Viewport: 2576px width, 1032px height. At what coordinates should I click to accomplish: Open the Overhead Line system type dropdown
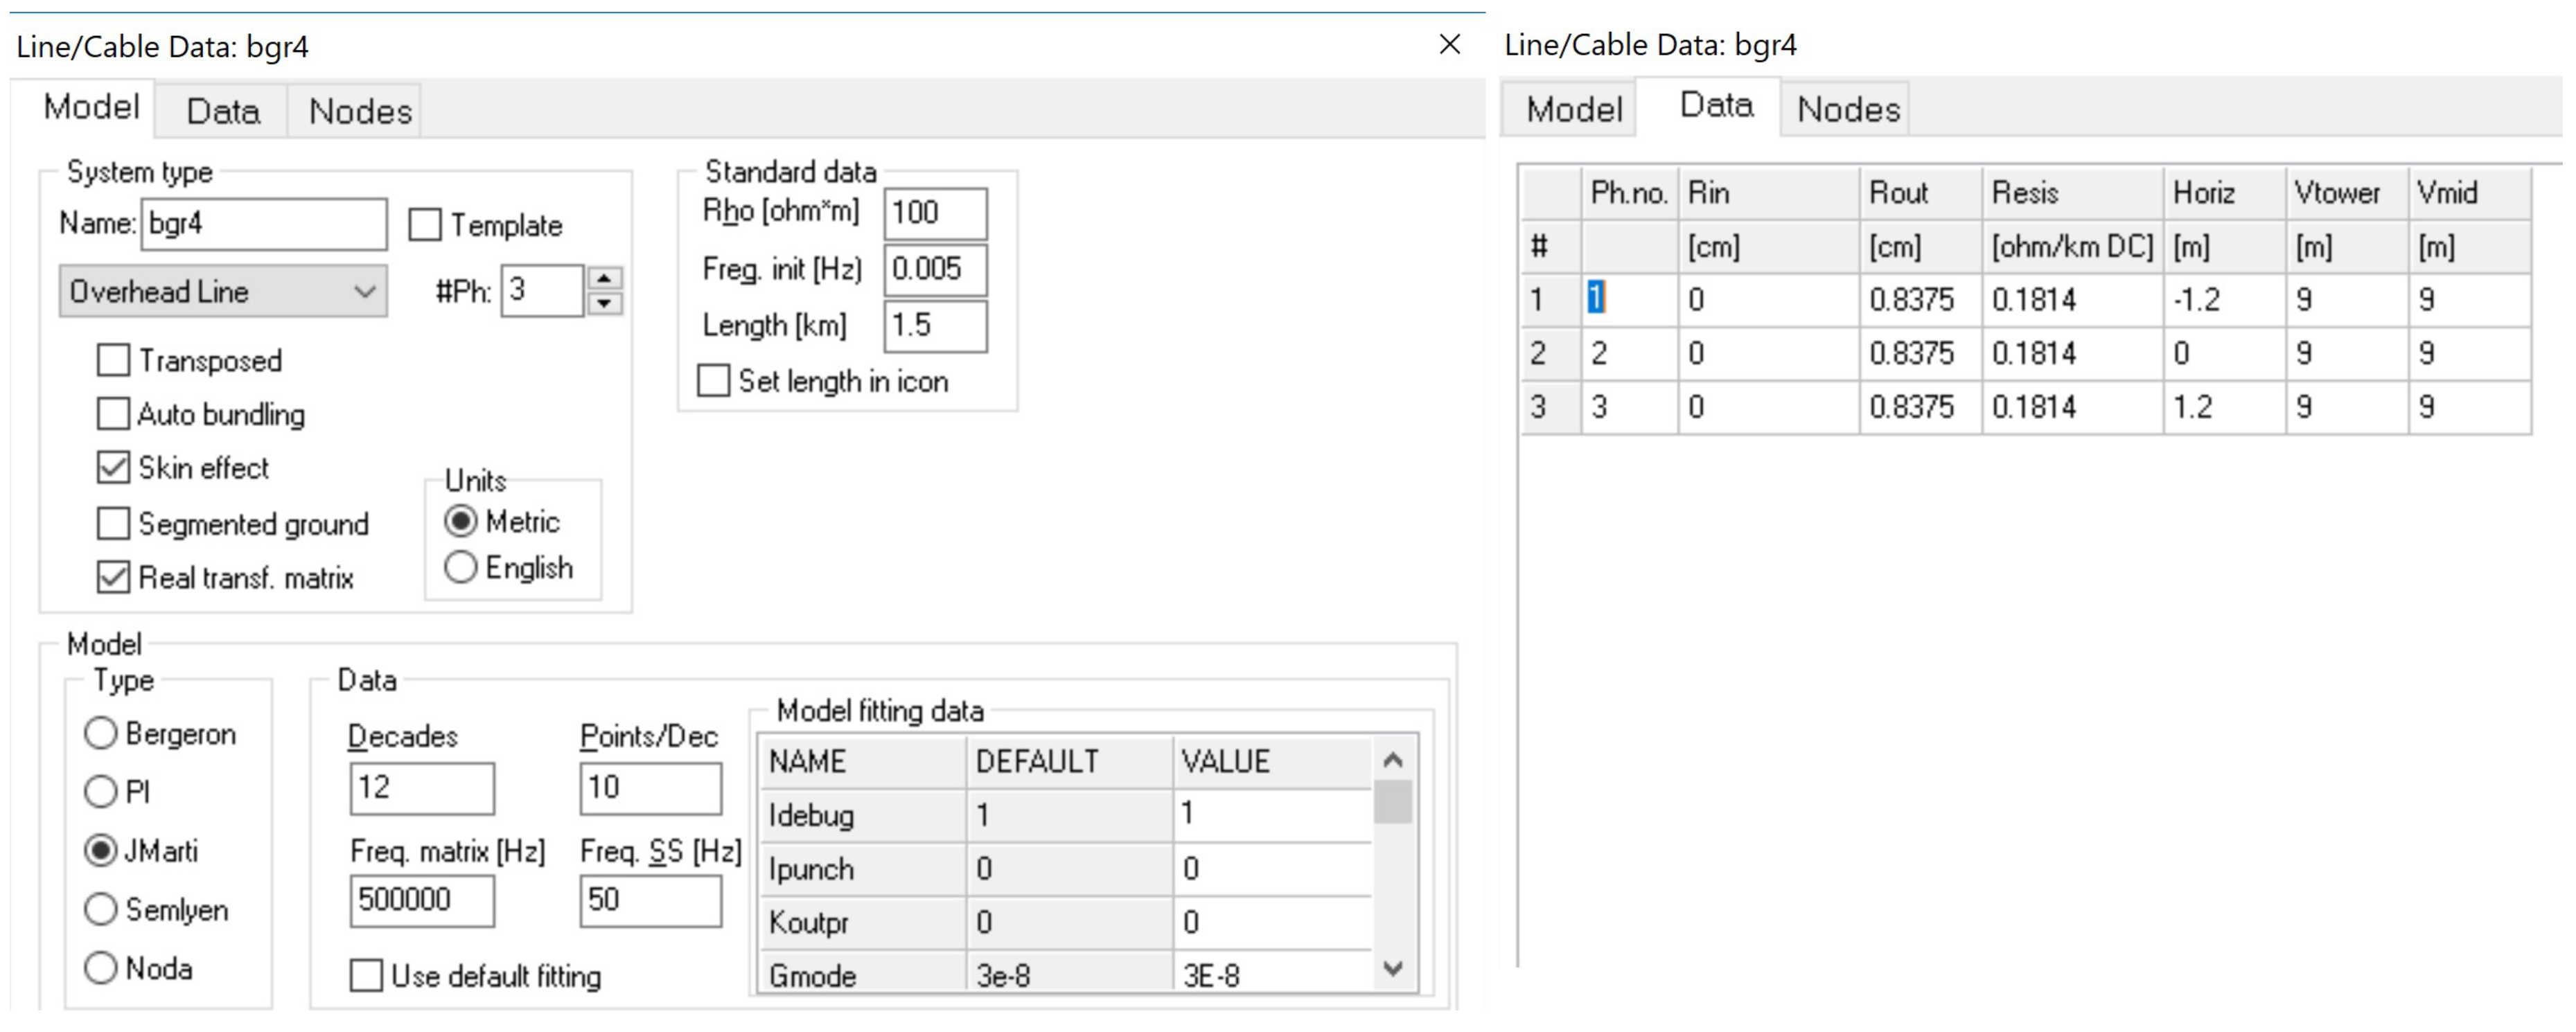point(223,292)
